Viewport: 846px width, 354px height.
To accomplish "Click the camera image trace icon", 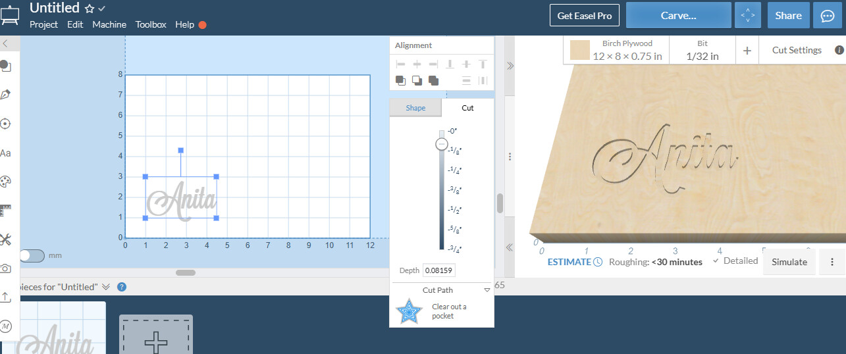I will click(5, 268).
